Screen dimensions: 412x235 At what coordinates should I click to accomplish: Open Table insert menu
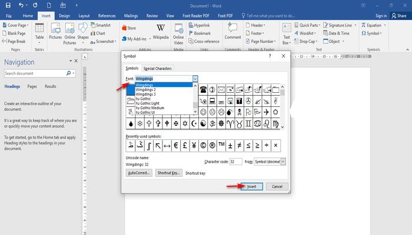pyautogui.click(x=39, y=33)
